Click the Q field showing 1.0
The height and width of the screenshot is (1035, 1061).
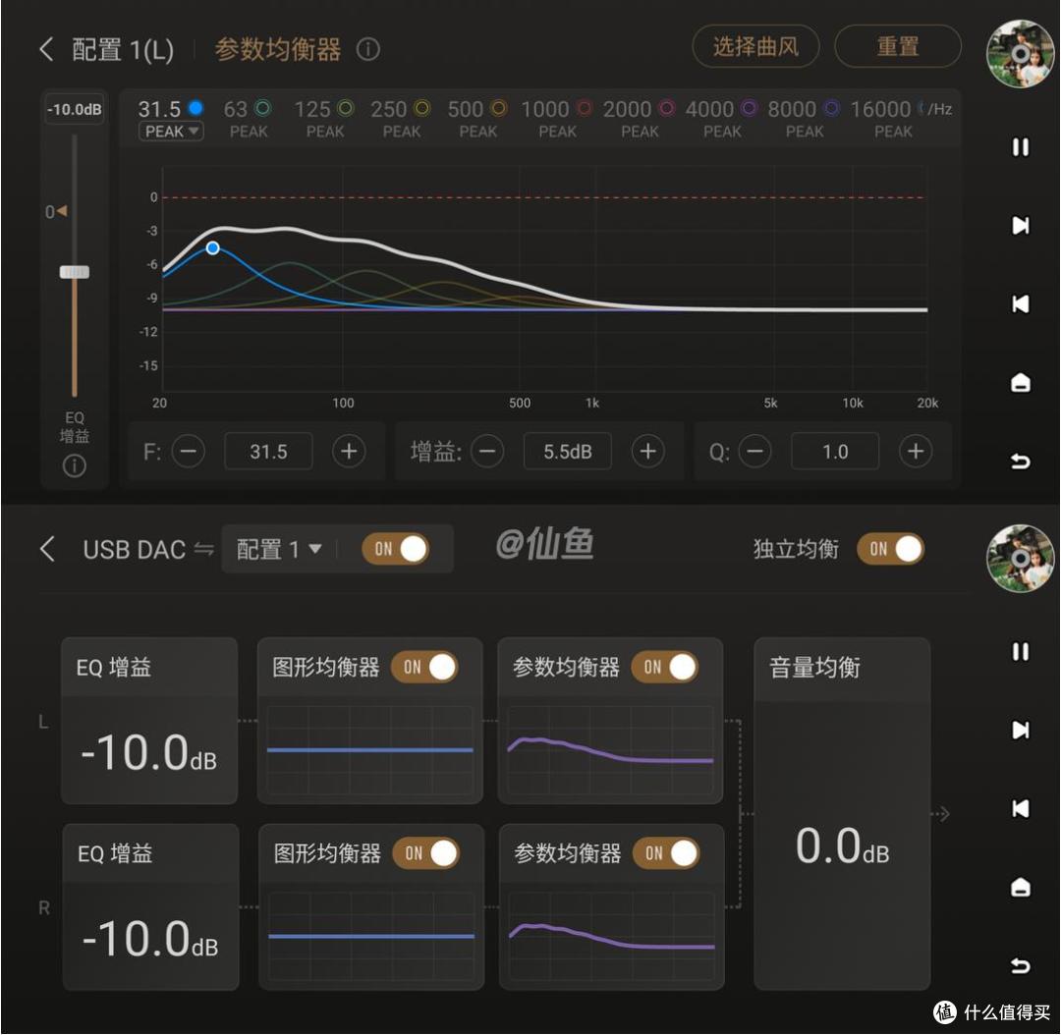[836, 451]
